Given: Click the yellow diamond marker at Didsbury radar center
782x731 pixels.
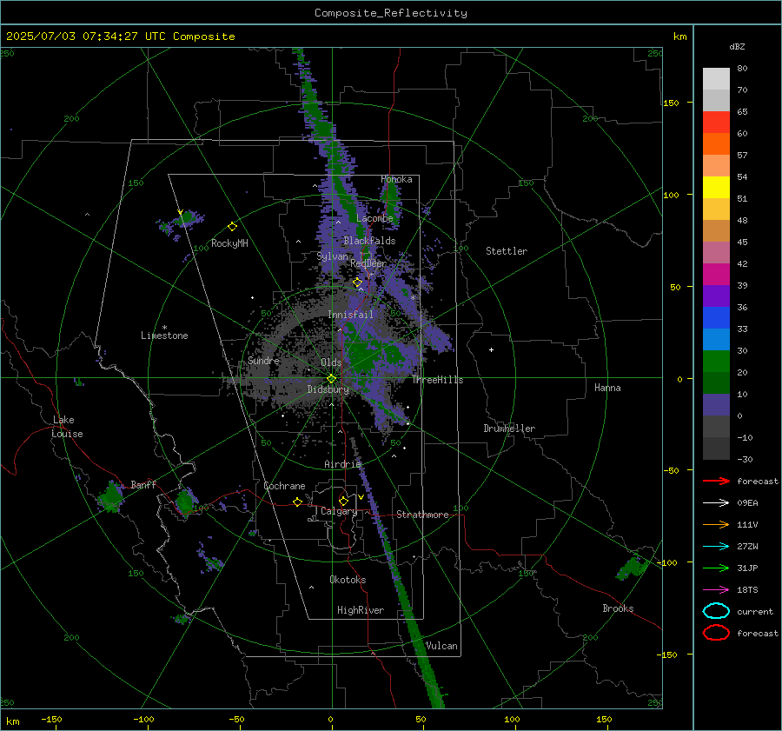Looking at the screenshot, I should point(331,379).
